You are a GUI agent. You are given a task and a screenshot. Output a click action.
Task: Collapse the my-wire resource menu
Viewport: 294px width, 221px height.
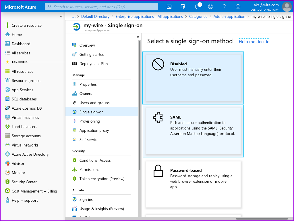138,37
